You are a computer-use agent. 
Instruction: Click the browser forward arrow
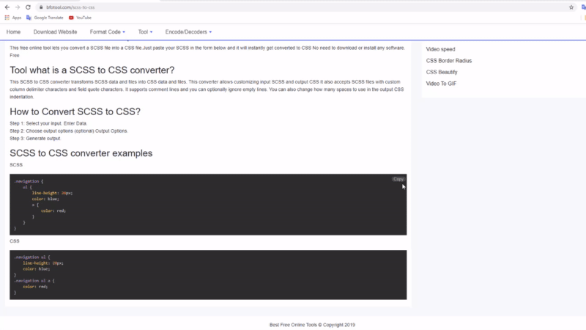pos(17,7)
